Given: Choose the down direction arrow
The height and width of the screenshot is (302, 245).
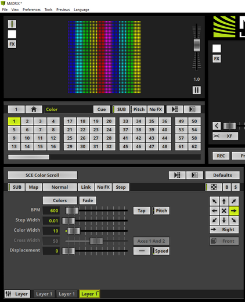Looking at the screenshot, I should click(224, 220).
